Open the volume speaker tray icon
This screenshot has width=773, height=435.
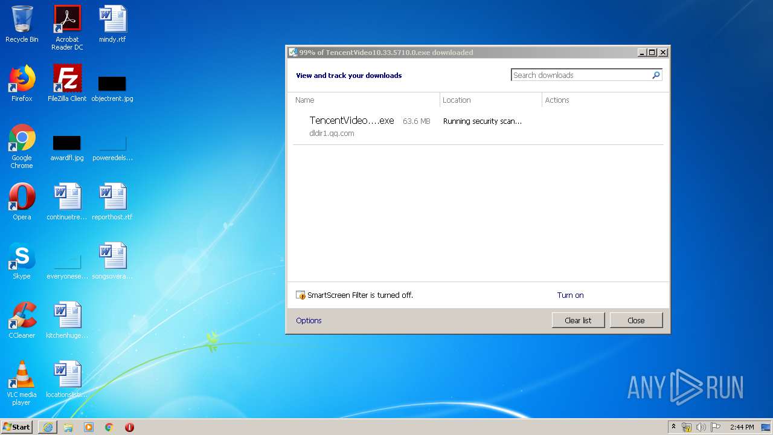701,427
